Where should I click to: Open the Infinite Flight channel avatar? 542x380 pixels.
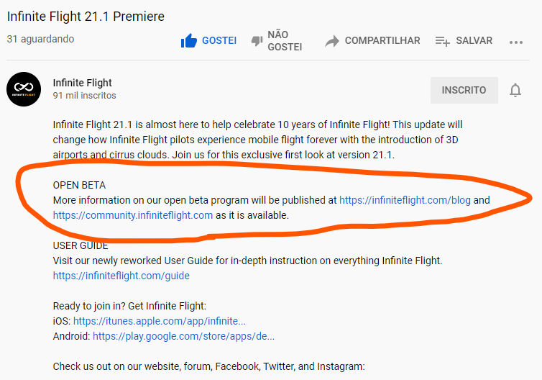point(24,89)
